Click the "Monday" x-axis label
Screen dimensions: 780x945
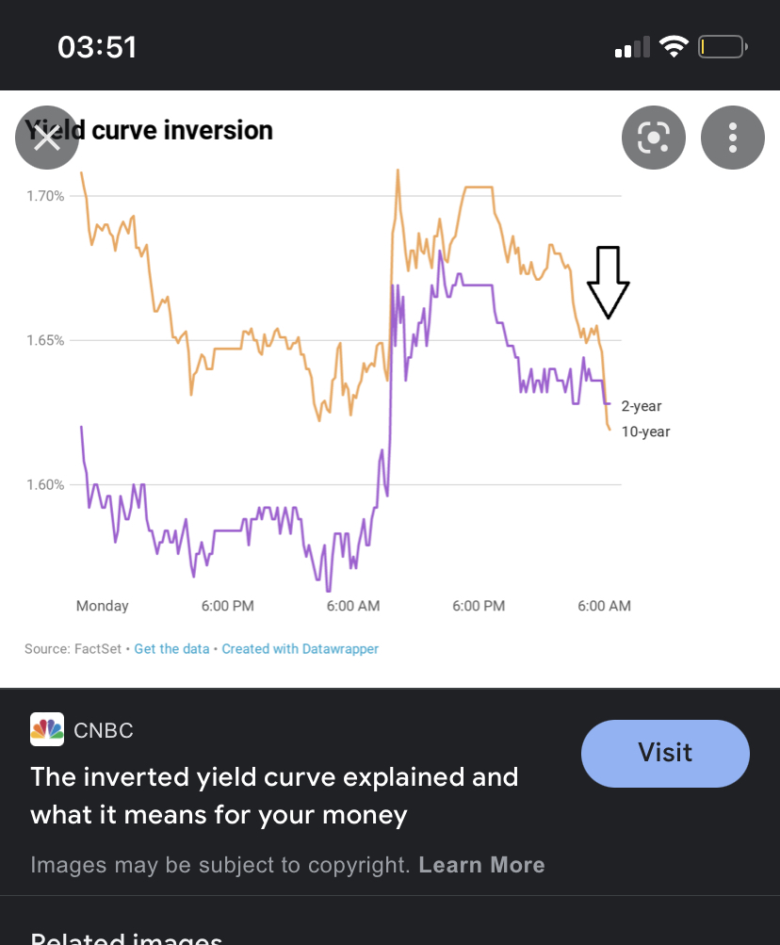(102, 606)
